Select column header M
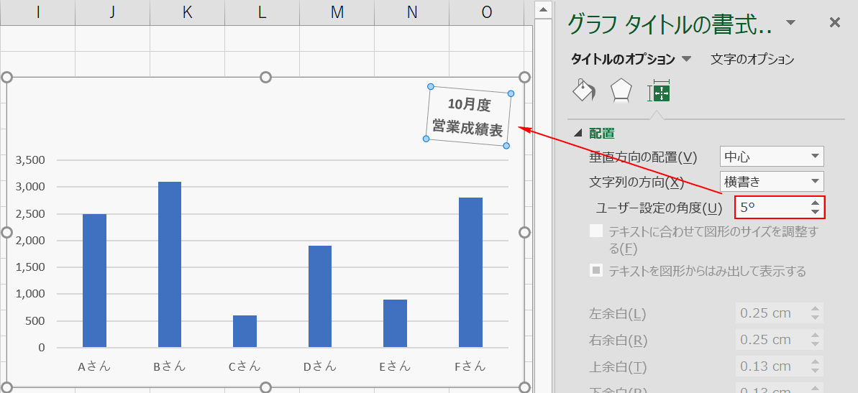This screenshot has width=858, height=393. pyautogui.click(x=337, y=12)
